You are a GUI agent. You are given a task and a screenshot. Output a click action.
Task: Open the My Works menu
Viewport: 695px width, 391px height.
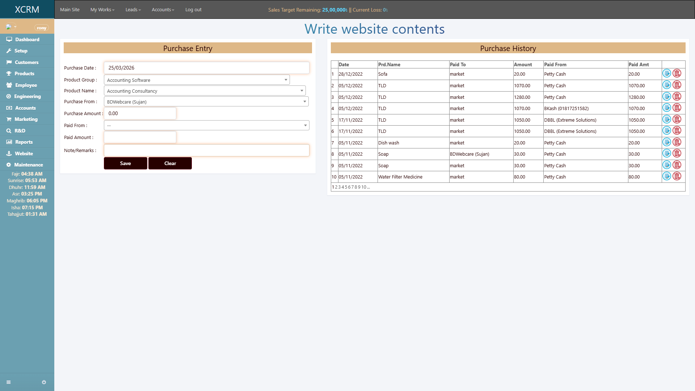click(102, 9)
